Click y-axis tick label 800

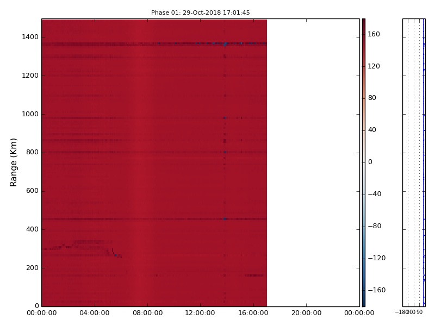[x=32, y=152]
